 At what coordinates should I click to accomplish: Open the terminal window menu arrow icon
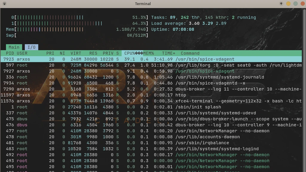point(4,4)
